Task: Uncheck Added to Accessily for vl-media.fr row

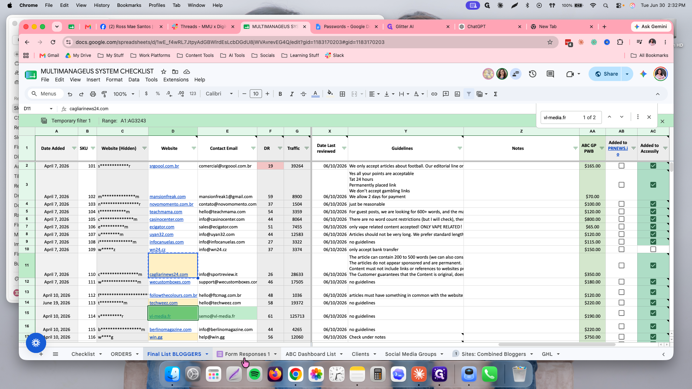Action: click(653, 313)
